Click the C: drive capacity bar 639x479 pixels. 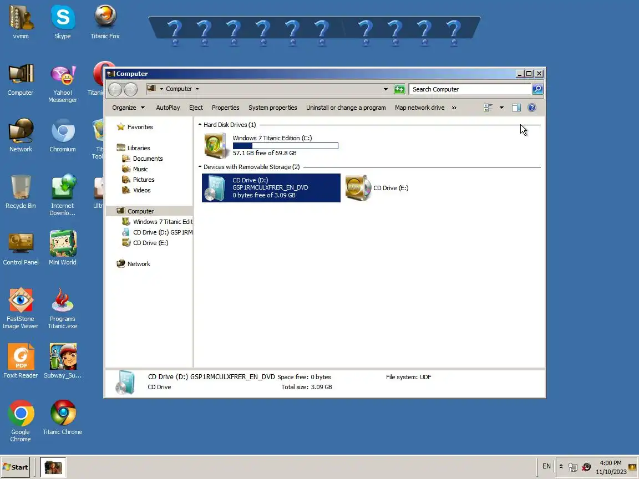(x=285, y=146)
